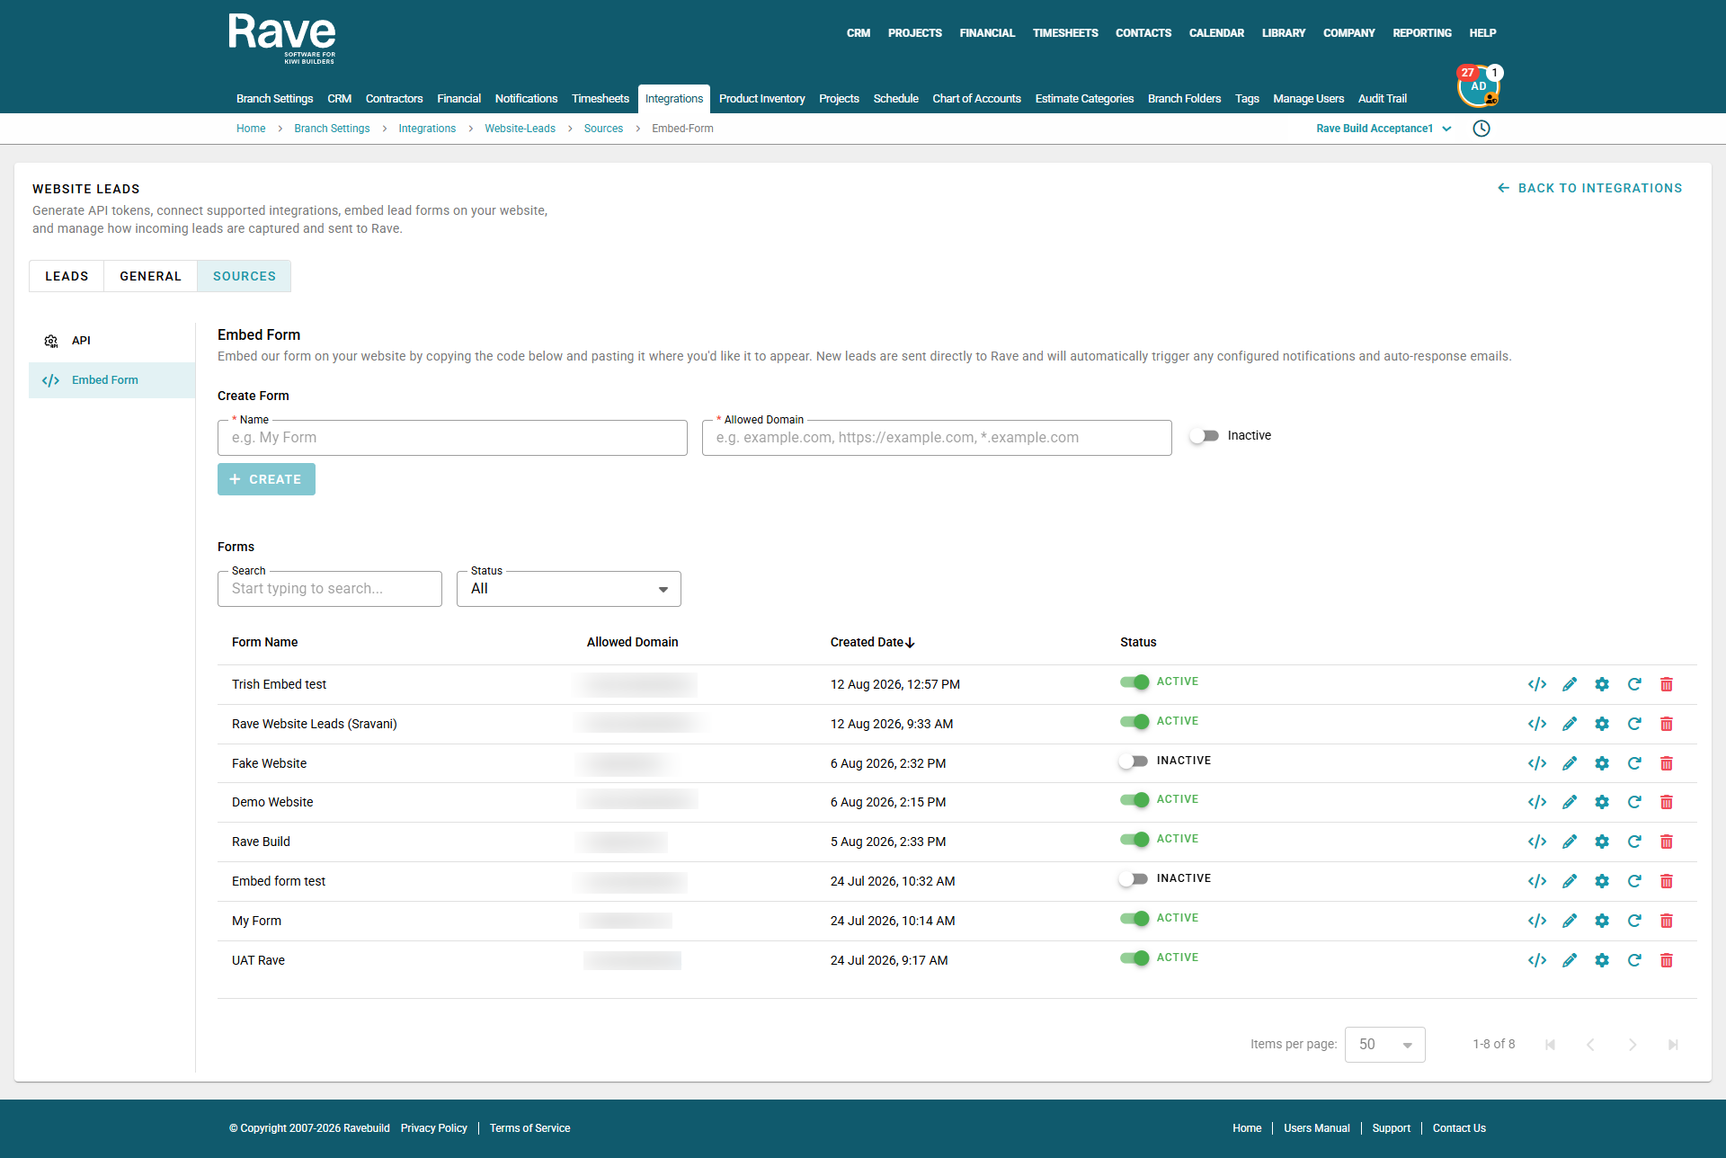
Task: Refresh the Embed form test entry
Action: point(1634,881)
